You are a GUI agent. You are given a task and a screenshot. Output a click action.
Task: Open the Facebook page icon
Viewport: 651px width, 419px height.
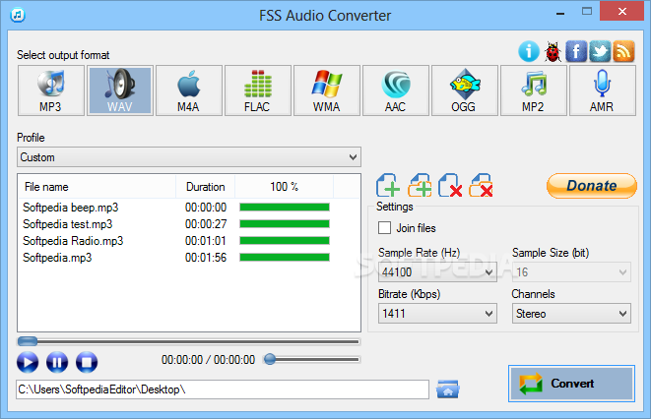tap(576, 51)
